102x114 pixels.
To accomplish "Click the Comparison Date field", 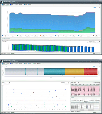I will click(94, 43).
